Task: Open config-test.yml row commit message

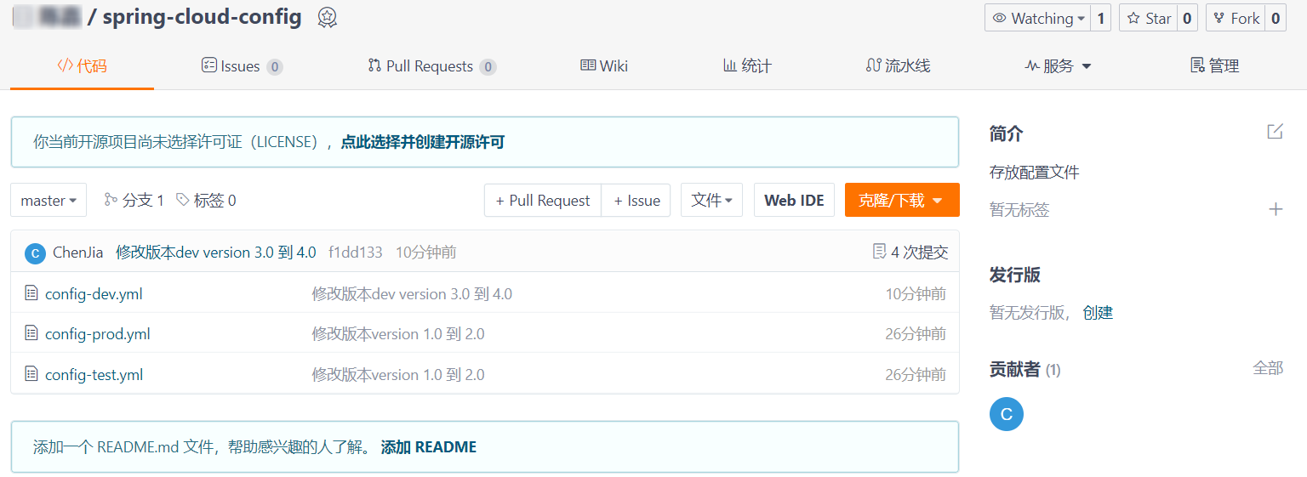Action: click(x=398, y=375)
